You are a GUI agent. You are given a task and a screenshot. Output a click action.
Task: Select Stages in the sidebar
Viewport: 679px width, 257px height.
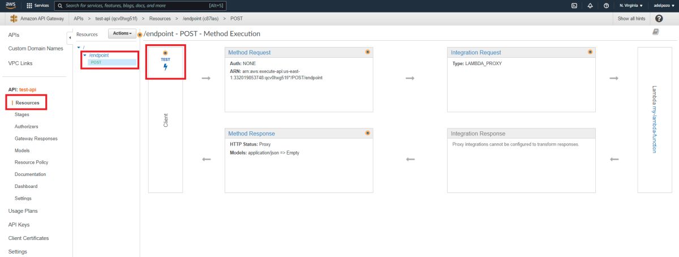[x=22, y=114]
